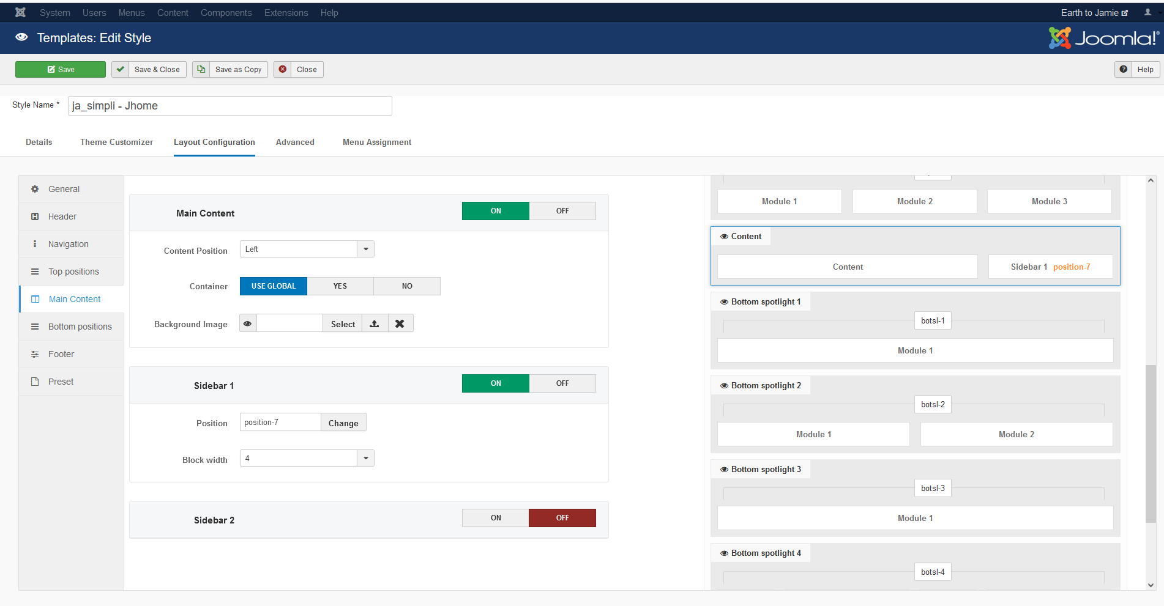The height and width of the screenshot is (606, 1164).
Task: Open the Components menu
Action: [226, 13]
